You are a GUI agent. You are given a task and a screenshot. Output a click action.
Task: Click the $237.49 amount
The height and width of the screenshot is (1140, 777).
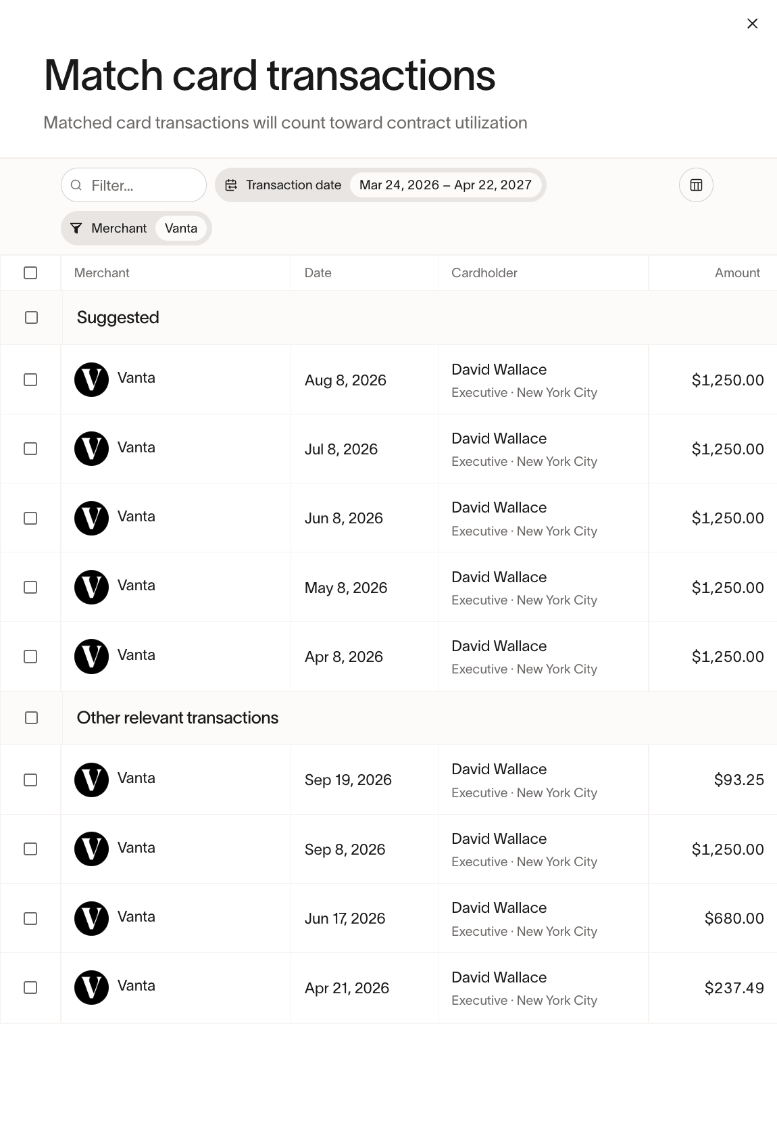734,988
